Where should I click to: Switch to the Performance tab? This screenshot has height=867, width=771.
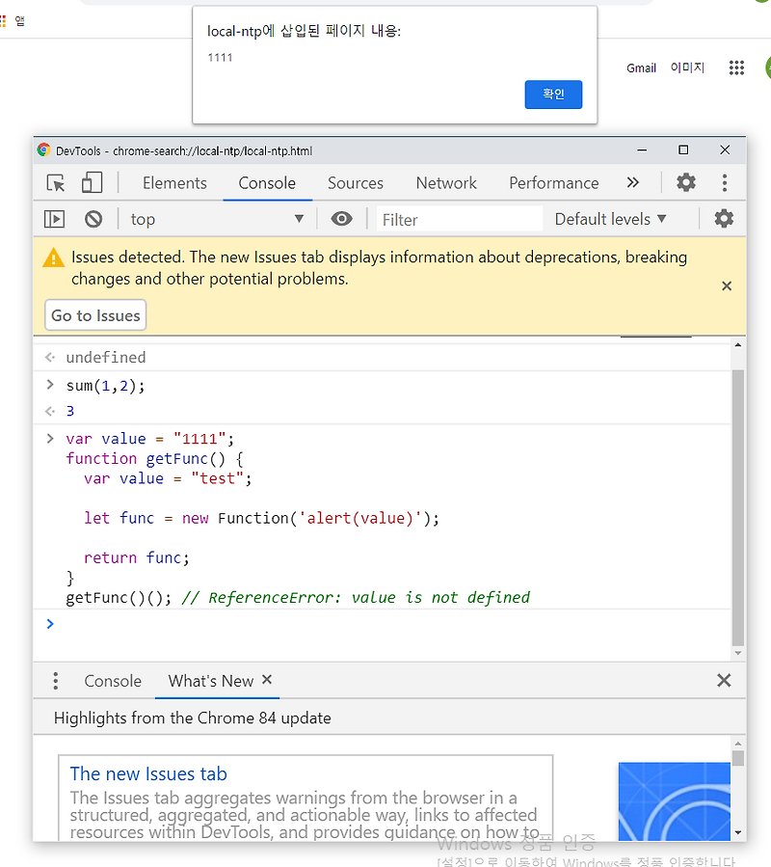(x=554, y=183)
